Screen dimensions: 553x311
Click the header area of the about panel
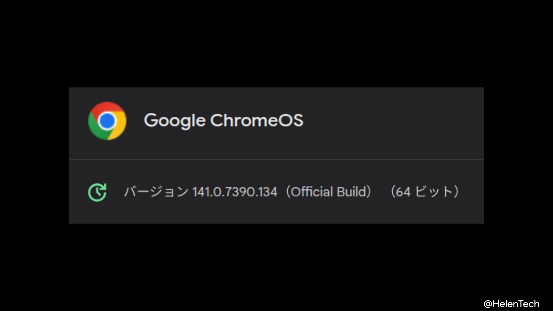tap(276, 123)
